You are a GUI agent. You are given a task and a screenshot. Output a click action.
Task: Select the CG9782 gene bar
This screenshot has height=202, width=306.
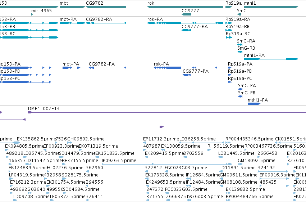(x=106, y=7)
